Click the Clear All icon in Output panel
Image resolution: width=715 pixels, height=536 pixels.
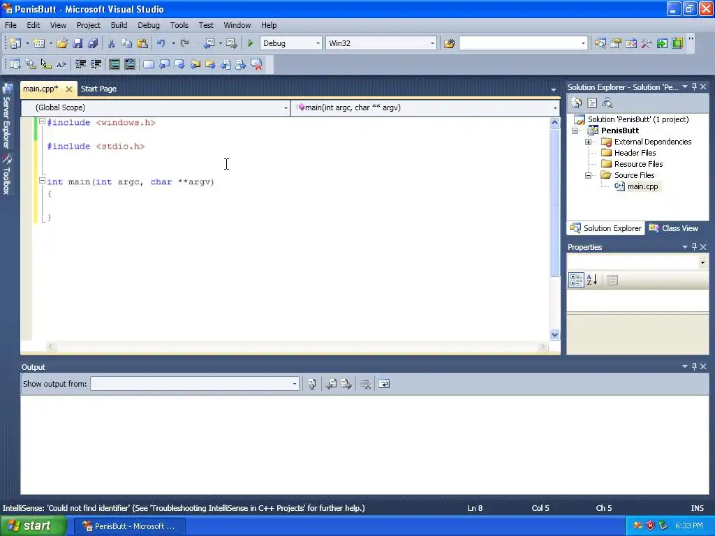pyautogui.click(x=365, y=384)
